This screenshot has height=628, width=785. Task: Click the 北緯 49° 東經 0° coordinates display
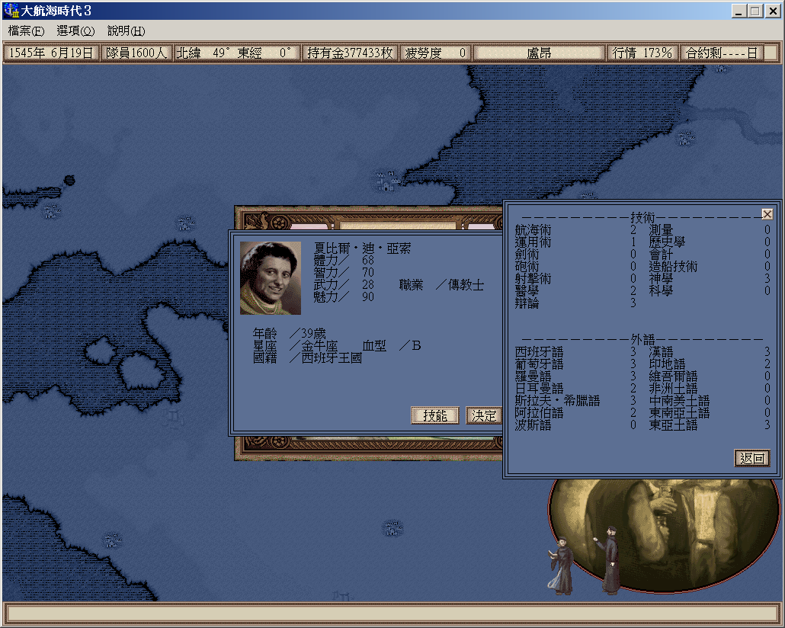(236, 53)
